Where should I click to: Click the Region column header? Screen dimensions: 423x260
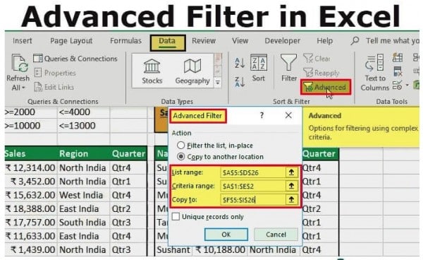click(x=83, y=153)
